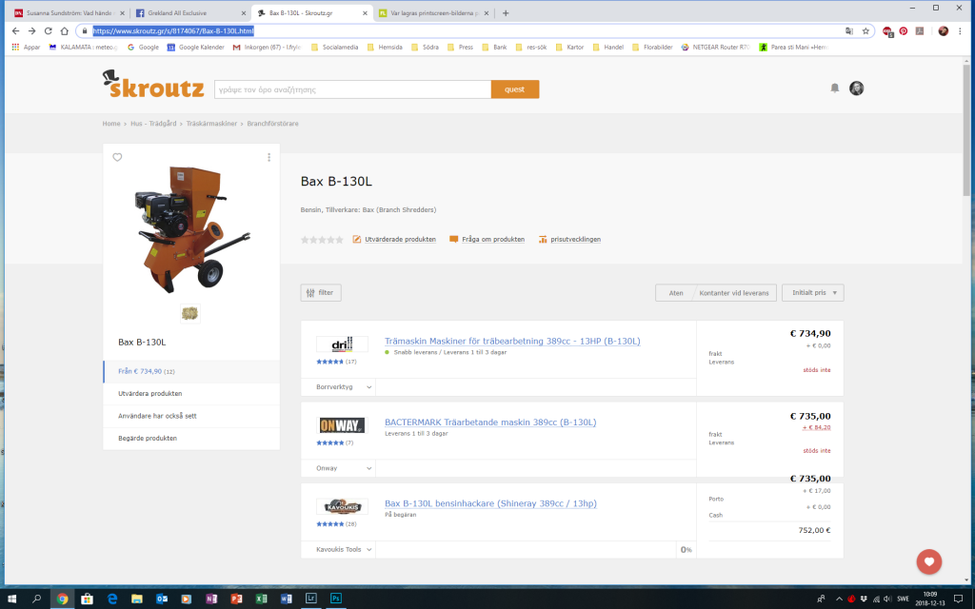Click the product rating stars
The image size is (975, 609).
(x=322, y=239)
